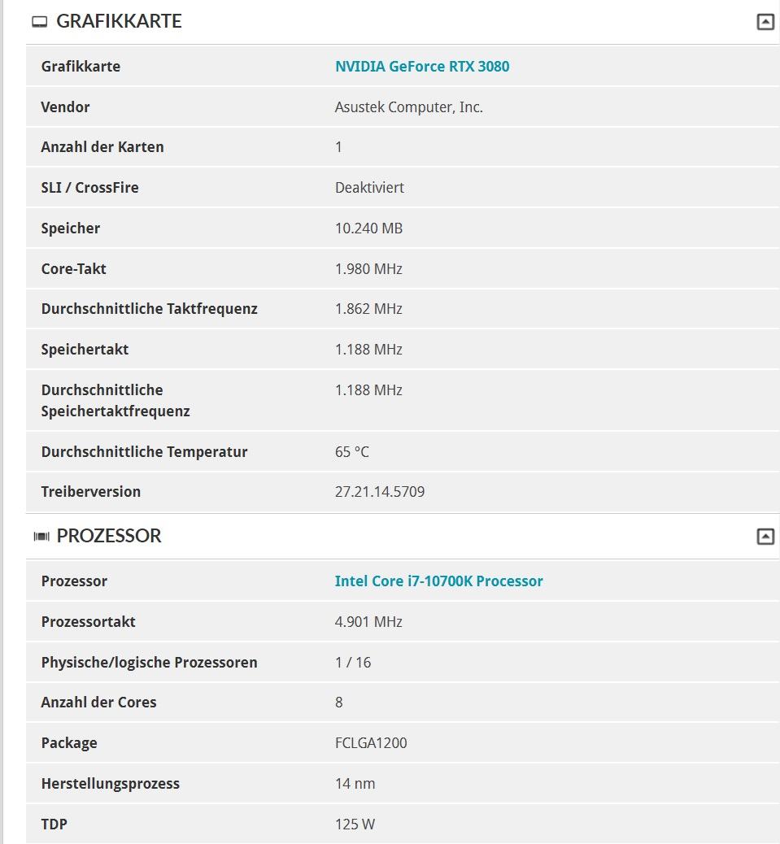Click the Package label
Screen dimensions: 780x844
[x=69, y=743]
